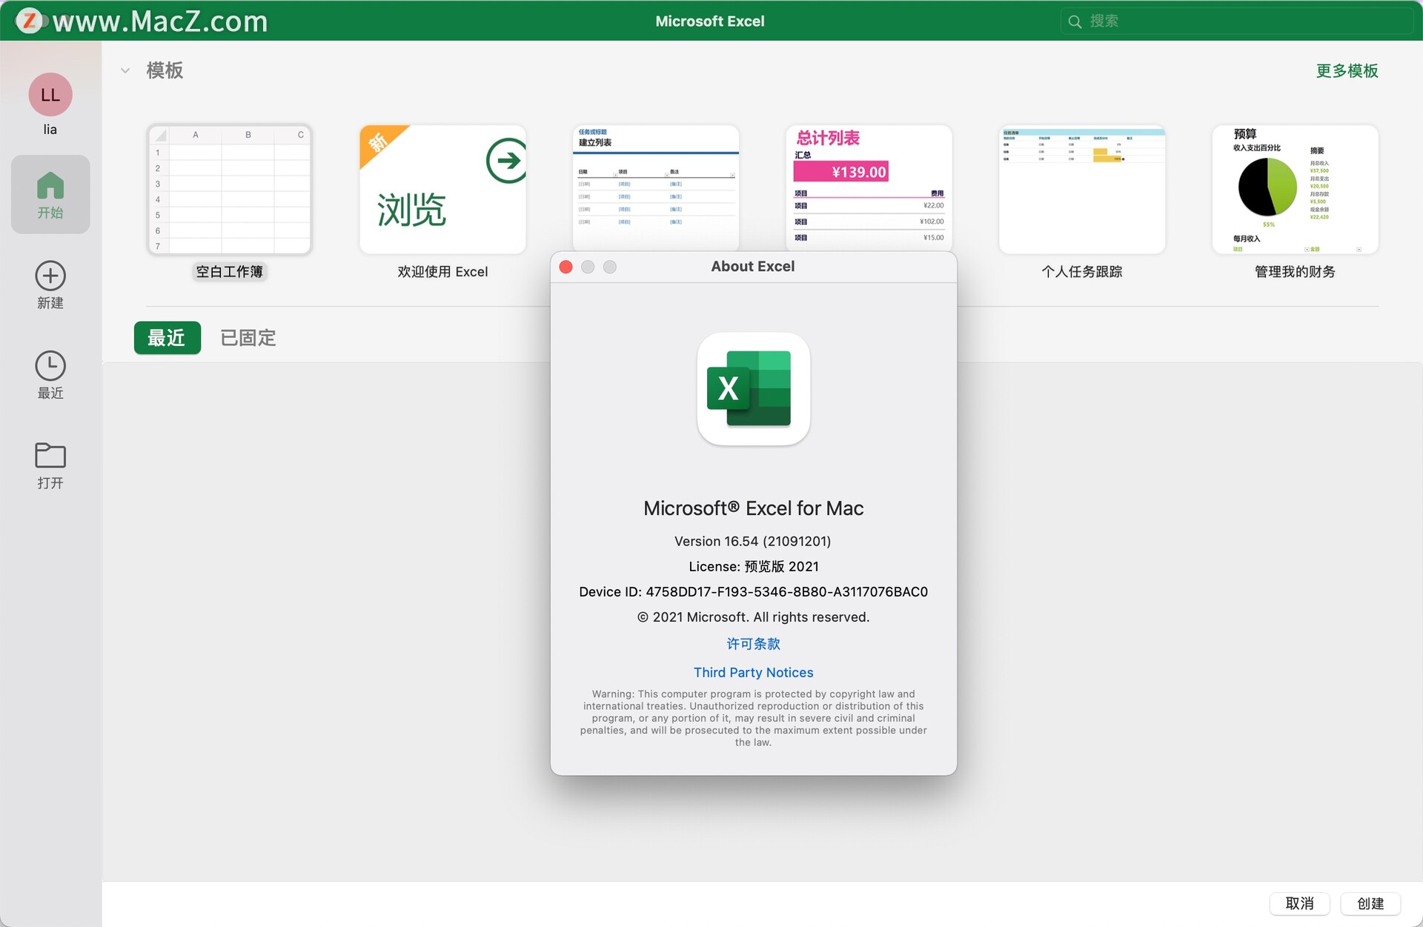The height and width of the screenshot is (927, 1423).
Task: Switch to the 已固定 pinned tab
Action: point(248,338)
